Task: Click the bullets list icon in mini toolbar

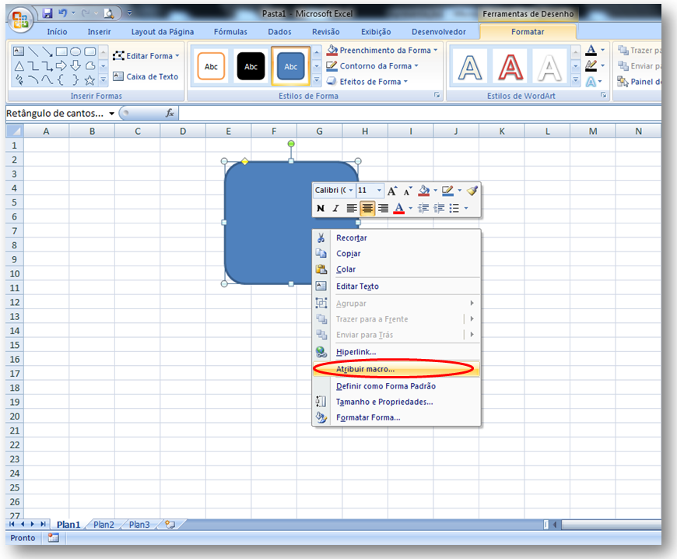Action: pyautogui.click(x=454, y=208)
